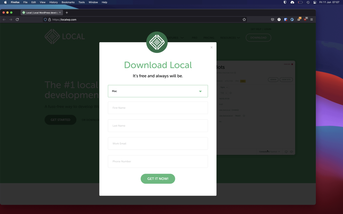Close the Download Local dialog
The width and height of the screenshot is (343, 214).
211,47
